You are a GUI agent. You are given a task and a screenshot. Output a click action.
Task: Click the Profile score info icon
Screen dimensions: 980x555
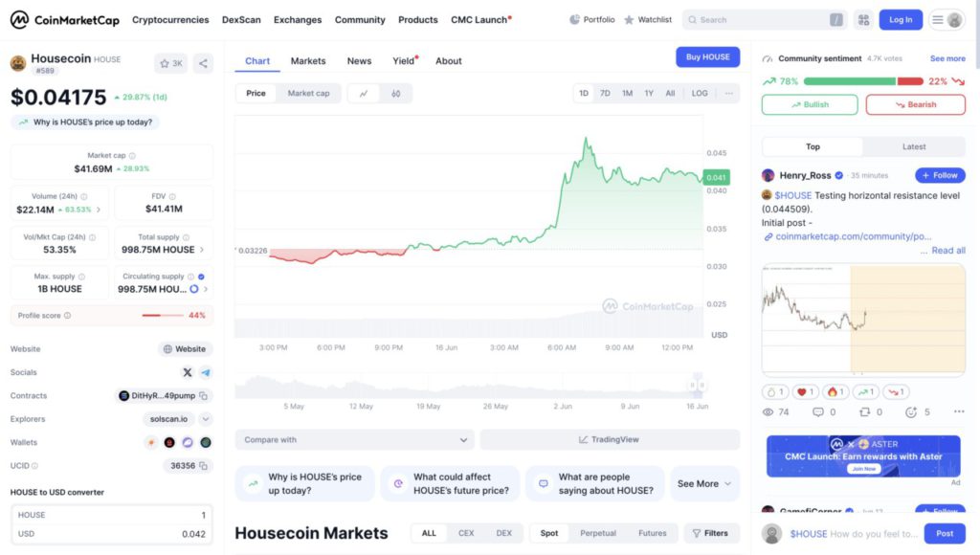(68, 316)
